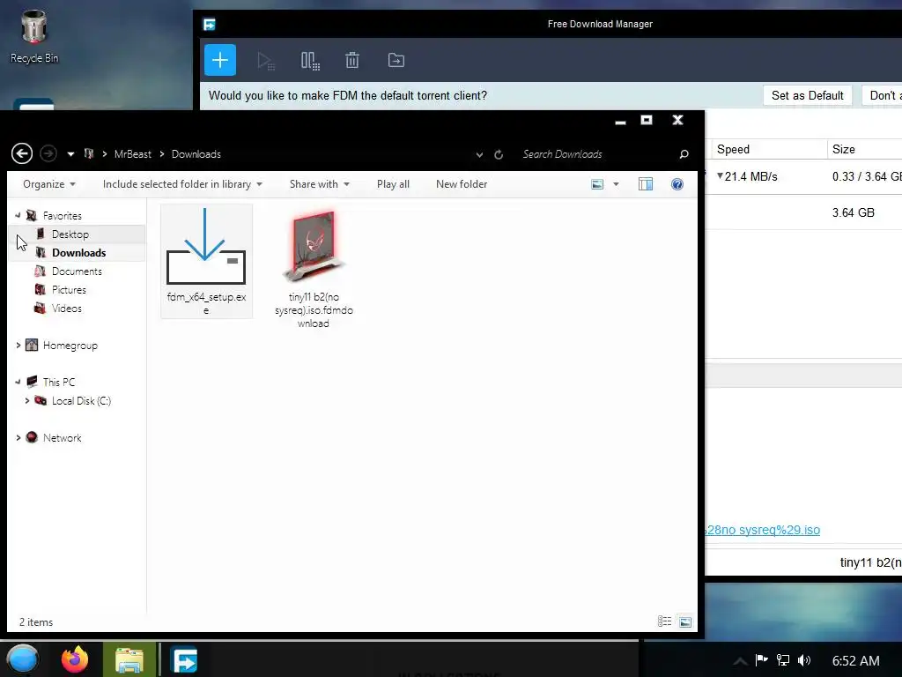Select Documents under Favorites

tap(77, 272)
